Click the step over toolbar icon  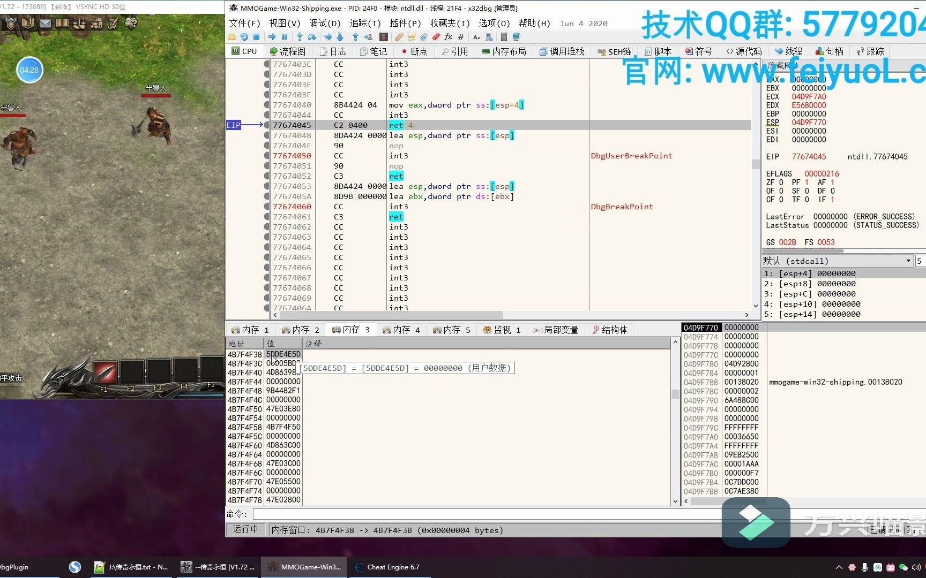click(312, 37)
